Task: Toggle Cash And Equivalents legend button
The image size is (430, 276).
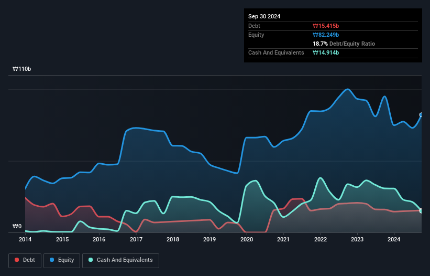Action: [120, 260]
